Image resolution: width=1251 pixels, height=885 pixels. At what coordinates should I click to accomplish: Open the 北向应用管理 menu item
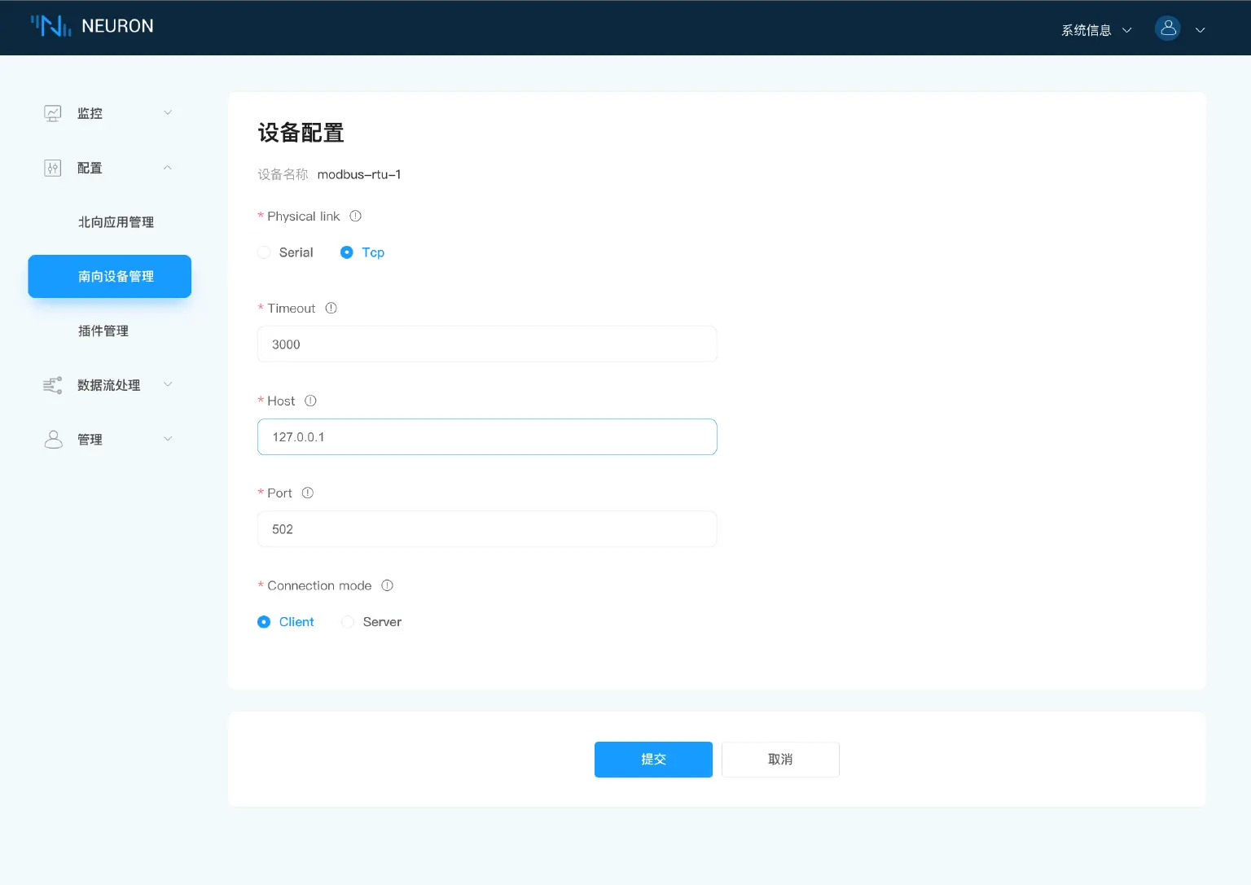coord(116,221)
